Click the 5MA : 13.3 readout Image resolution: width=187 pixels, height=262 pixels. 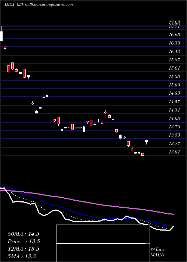pyautogui.click(x=22, y=256)
